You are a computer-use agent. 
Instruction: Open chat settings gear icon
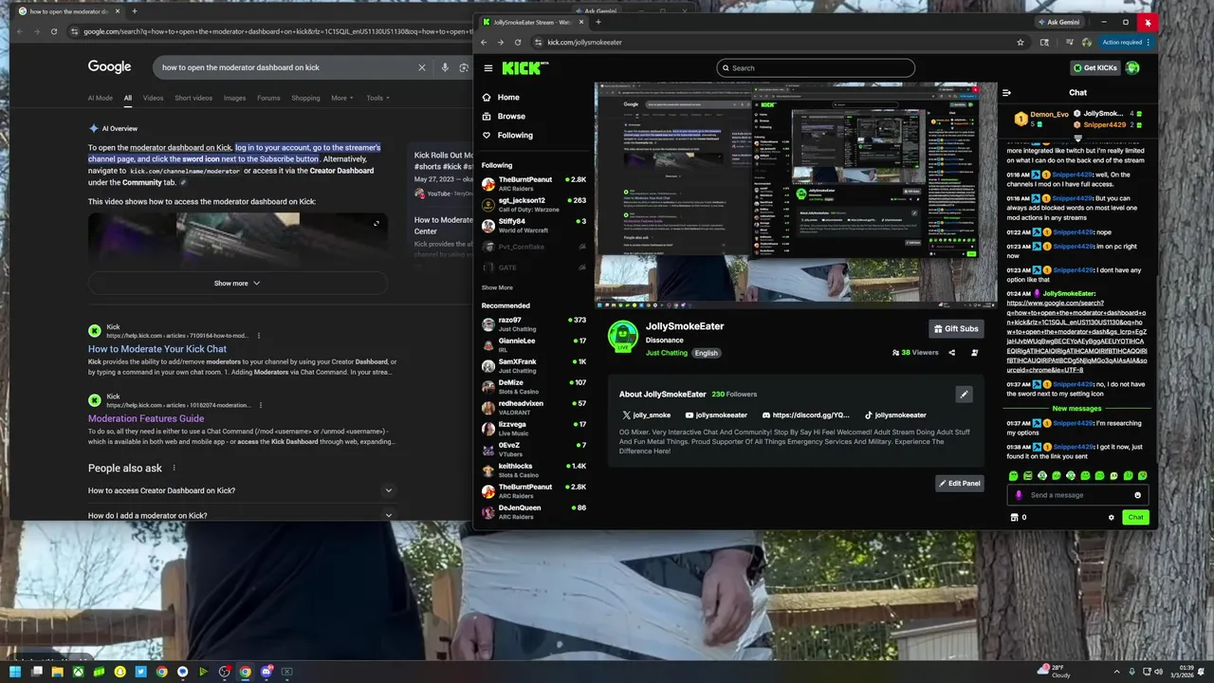click(x=1112, y=518)
